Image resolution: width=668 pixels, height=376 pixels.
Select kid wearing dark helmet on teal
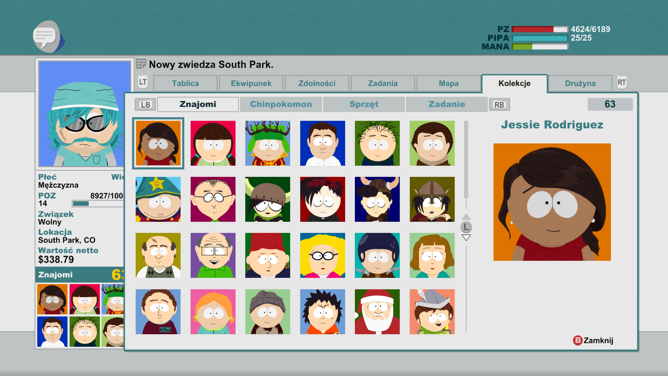pos(377,255)
